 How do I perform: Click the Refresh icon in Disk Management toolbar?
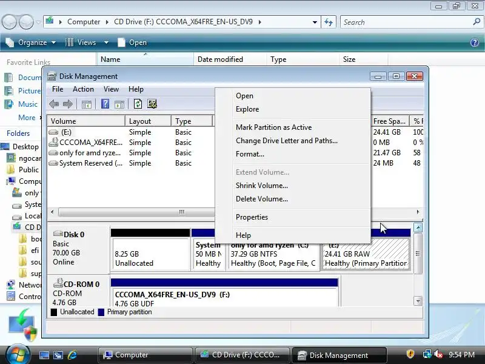tap(138, 104)
